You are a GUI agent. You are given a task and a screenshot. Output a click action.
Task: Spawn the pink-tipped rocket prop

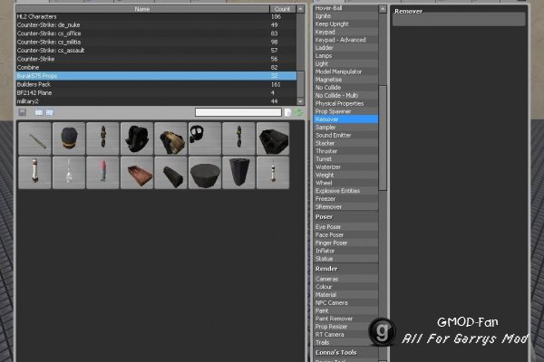click(x=102, y=172)
